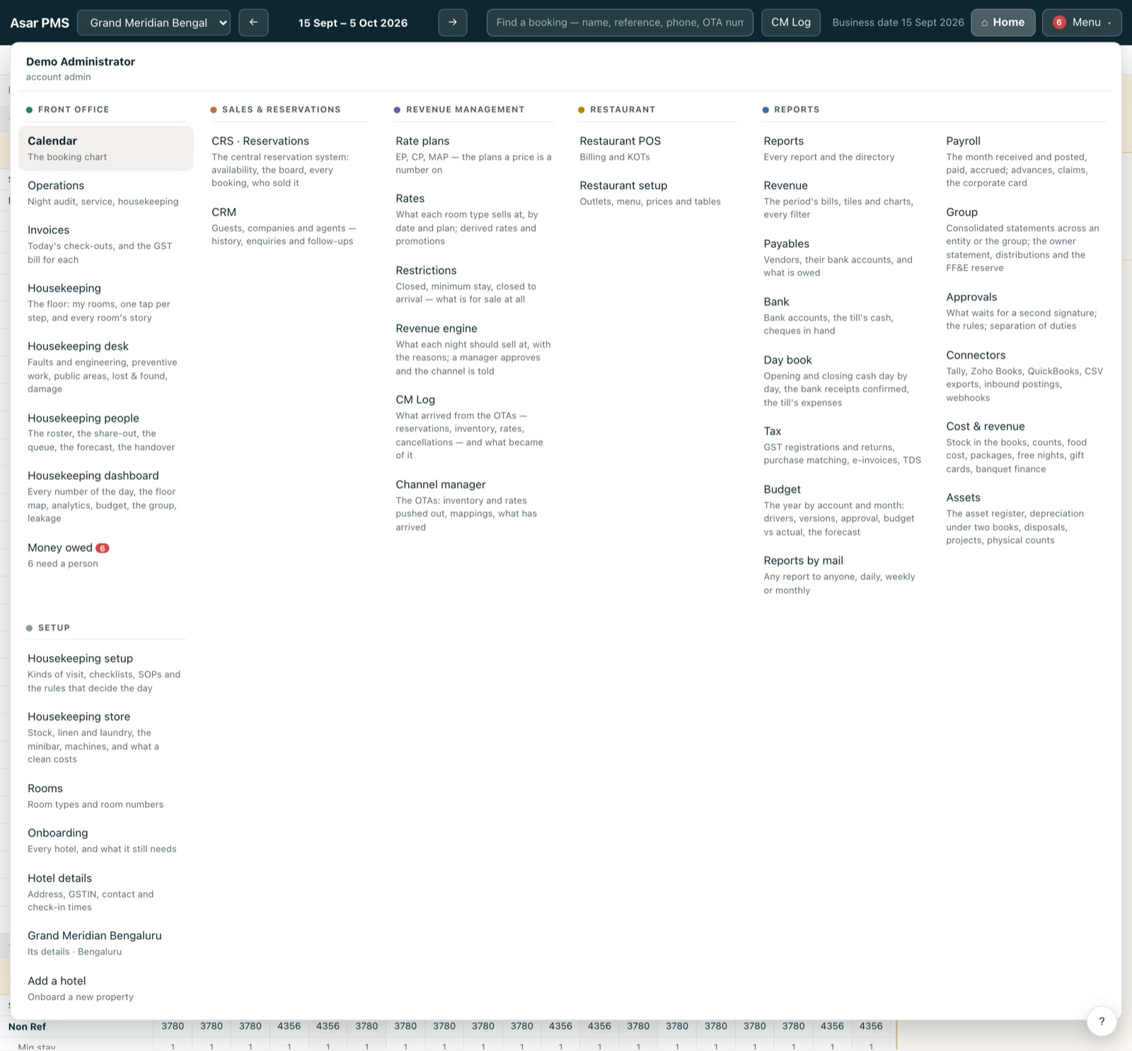Open Rate plans
Screen dimensions: 1132x1051
(x=474, y=155)
